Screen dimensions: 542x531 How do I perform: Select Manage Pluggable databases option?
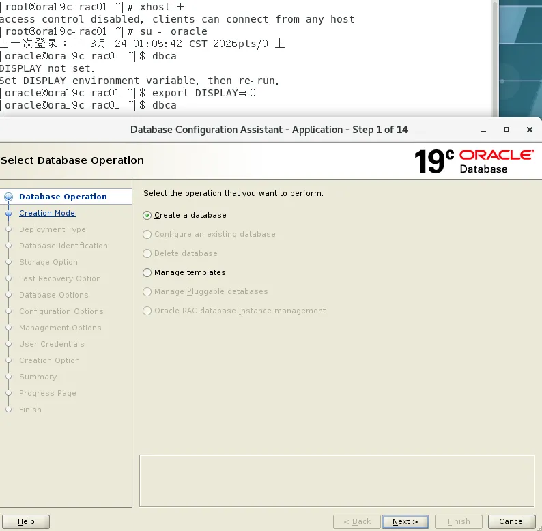point(147,291)
